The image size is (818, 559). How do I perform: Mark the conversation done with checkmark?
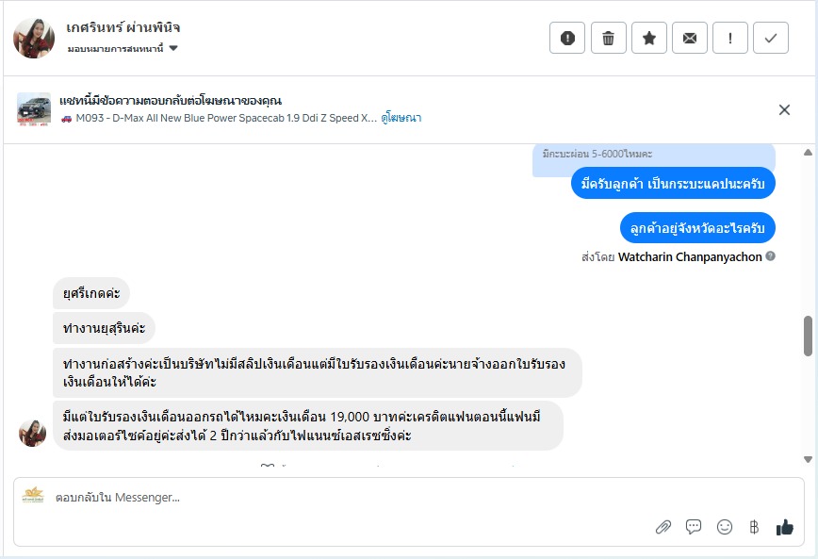click(771, 38)
